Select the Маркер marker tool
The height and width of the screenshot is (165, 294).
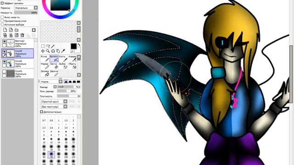tap(45, 66)
